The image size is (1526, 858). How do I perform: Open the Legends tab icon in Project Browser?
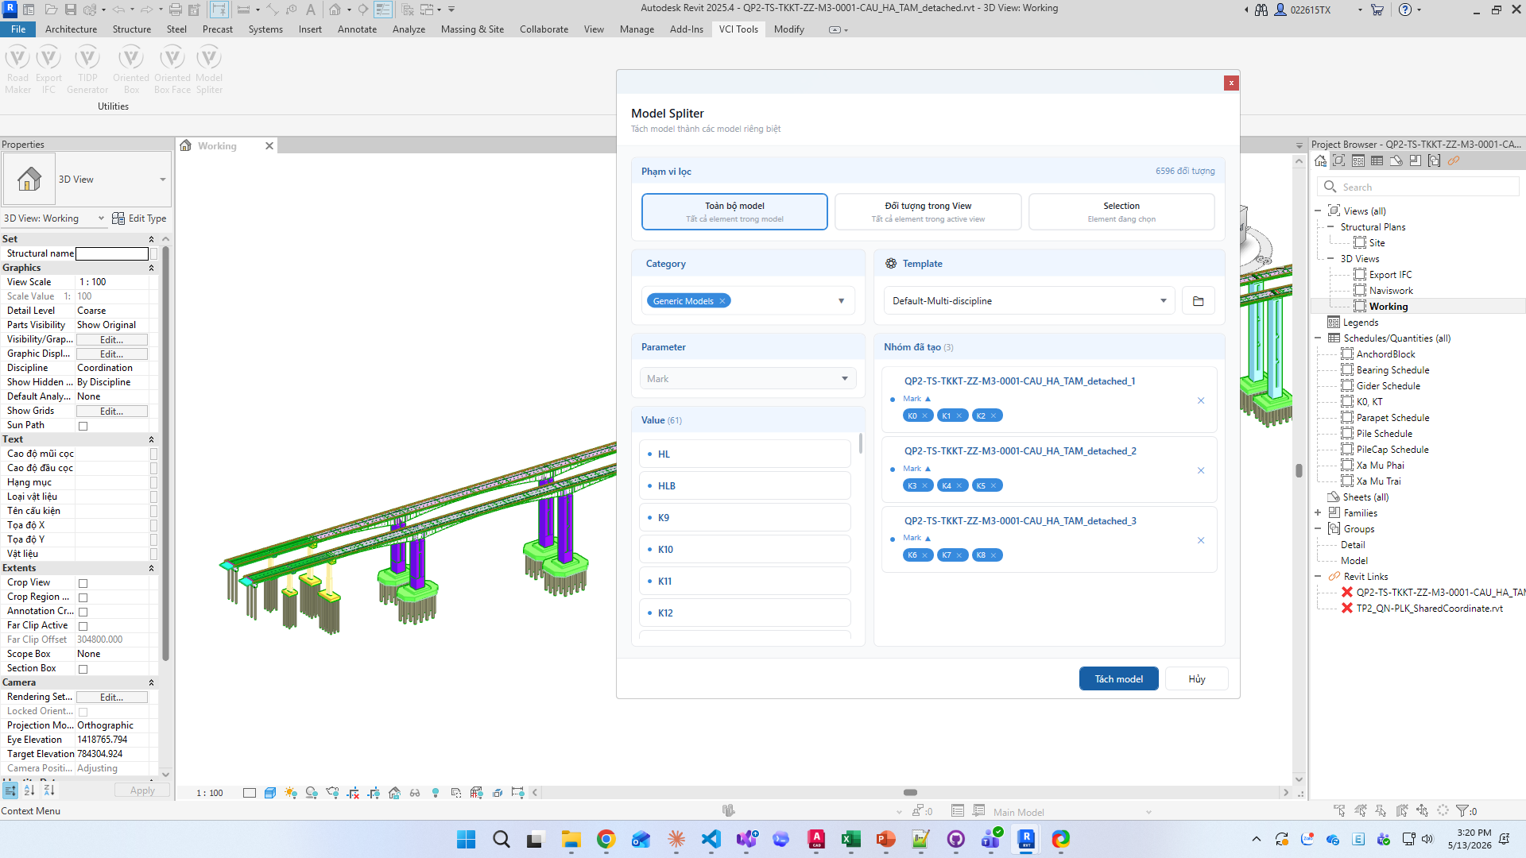coord(1358,160)
